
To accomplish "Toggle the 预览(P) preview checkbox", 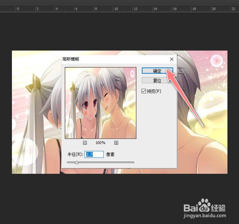I will click(144, 91).
